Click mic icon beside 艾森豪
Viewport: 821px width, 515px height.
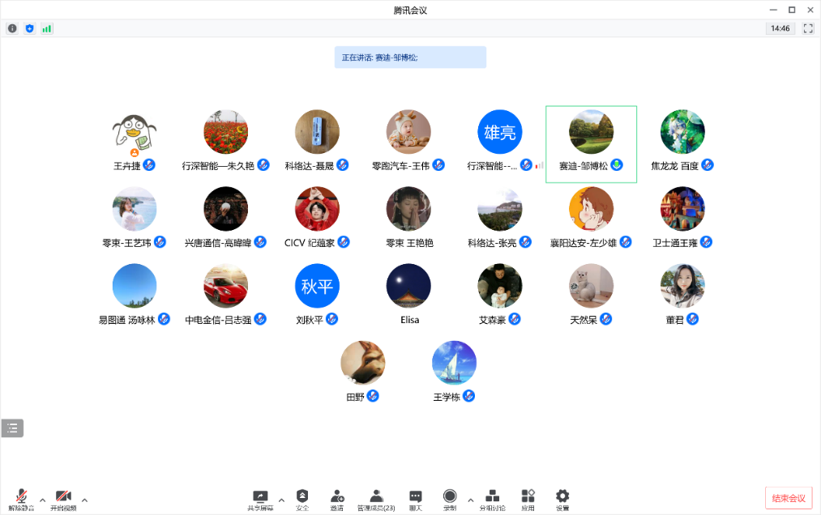514,319
